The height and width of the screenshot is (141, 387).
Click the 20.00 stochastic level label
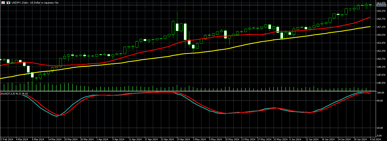381,128
